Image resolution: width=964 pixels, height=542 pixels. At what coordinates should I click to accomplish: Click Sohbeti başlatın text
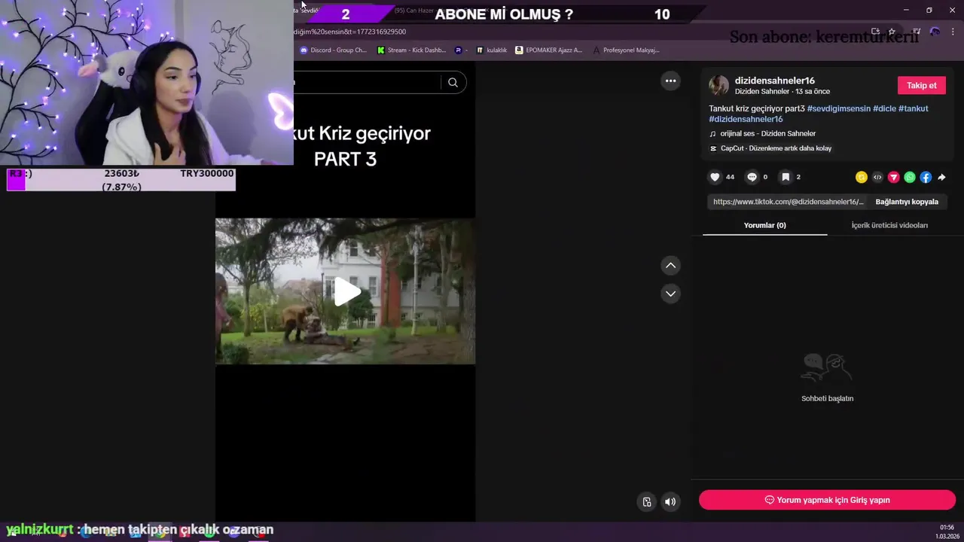pyautogui.click(x=827, y=398)
